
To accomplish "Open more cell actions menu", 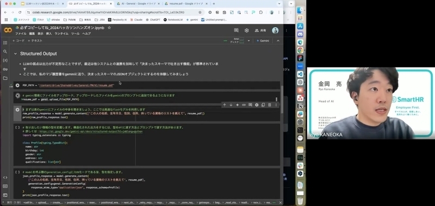I will click(x=276, y=105).
